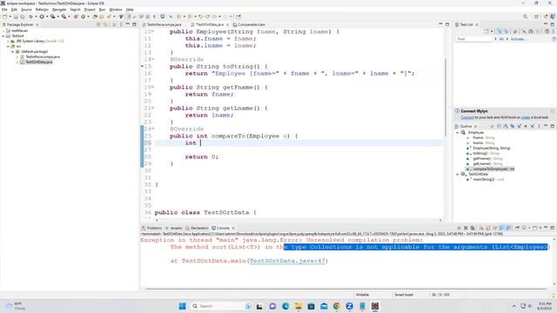Click the New file wizard icon
Viewport: 557px width, 313px height.
[x=4, y=17]
